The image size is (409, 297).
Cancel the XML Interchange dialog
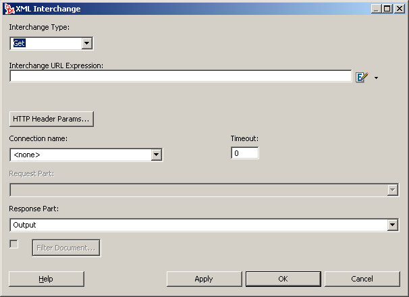click(362, 279)
